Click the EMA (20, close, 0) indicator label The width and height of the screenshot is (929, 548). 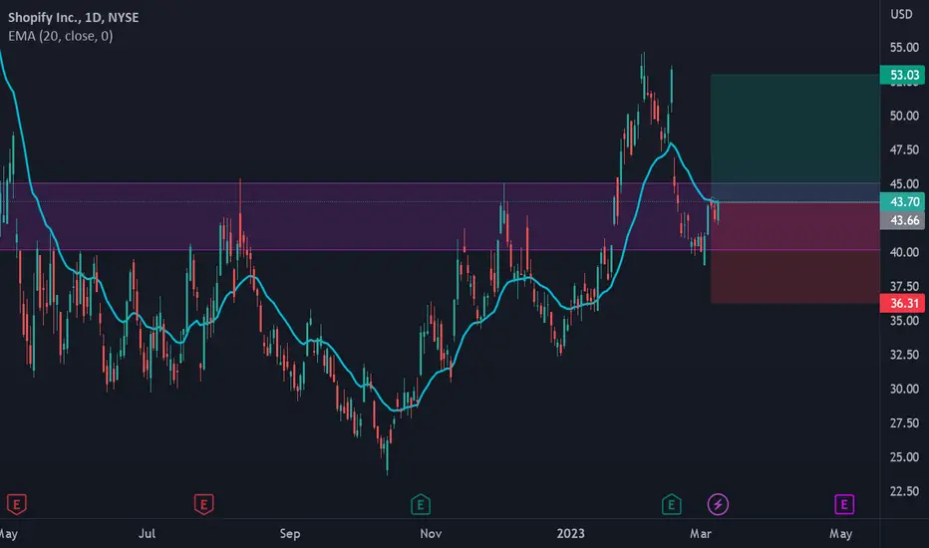point(61,36)
